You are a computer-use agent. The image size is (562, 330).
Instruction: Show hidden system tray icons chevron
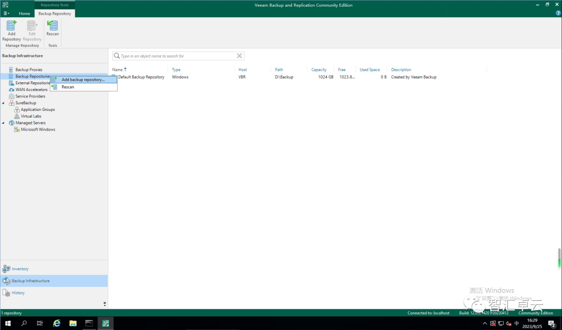point(484,324)
